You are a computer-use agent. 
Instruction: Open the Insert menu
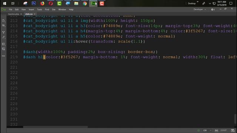tap(31, 10)
